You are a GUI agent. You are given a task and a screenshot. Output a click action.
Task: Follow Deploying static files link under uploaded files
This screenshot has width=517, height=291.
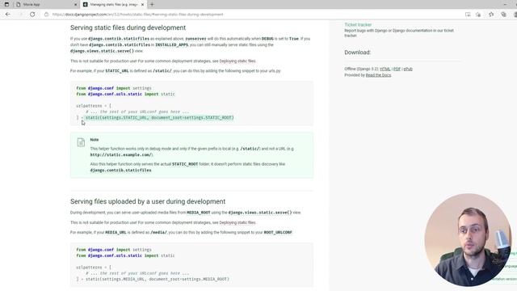coord(237,223)
